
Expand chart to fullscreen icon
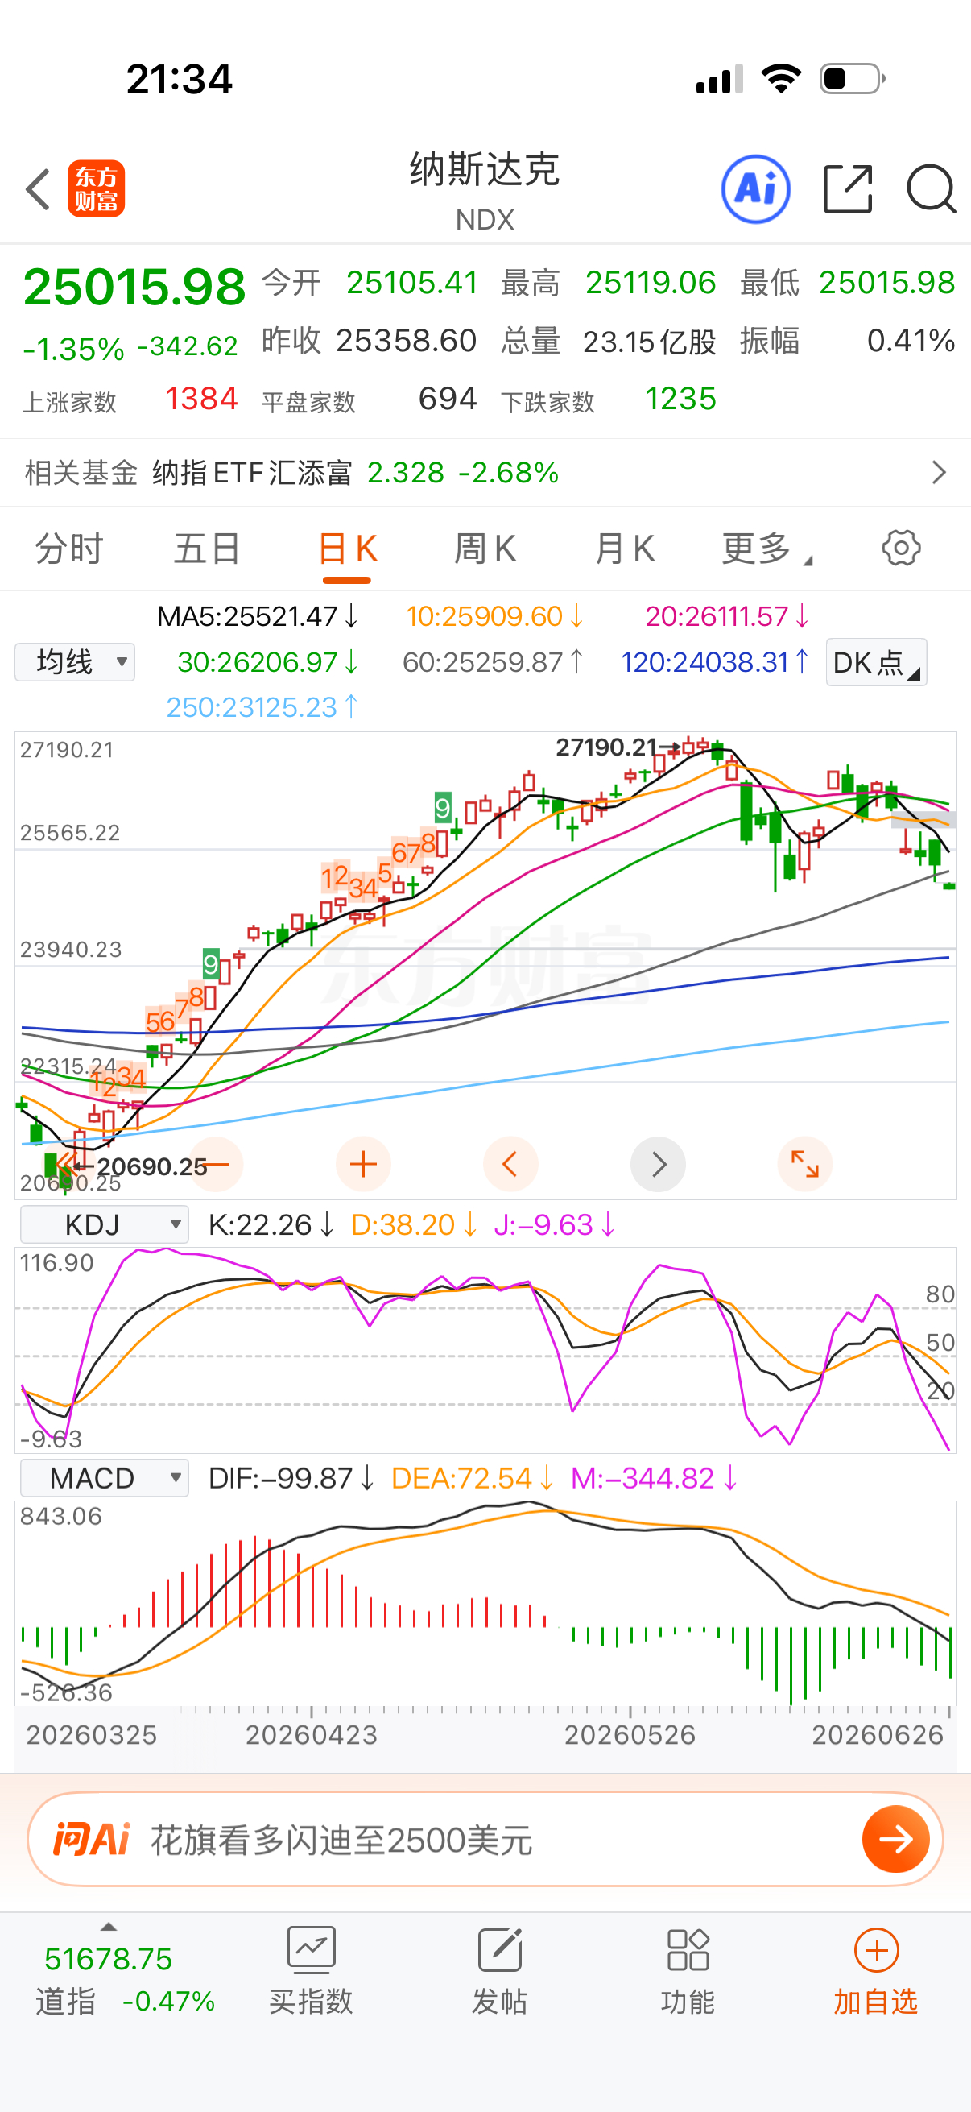click(804, 1164)
